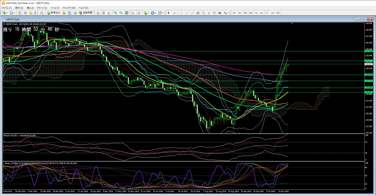Open the ツール (T) menu

click(55, 7)
